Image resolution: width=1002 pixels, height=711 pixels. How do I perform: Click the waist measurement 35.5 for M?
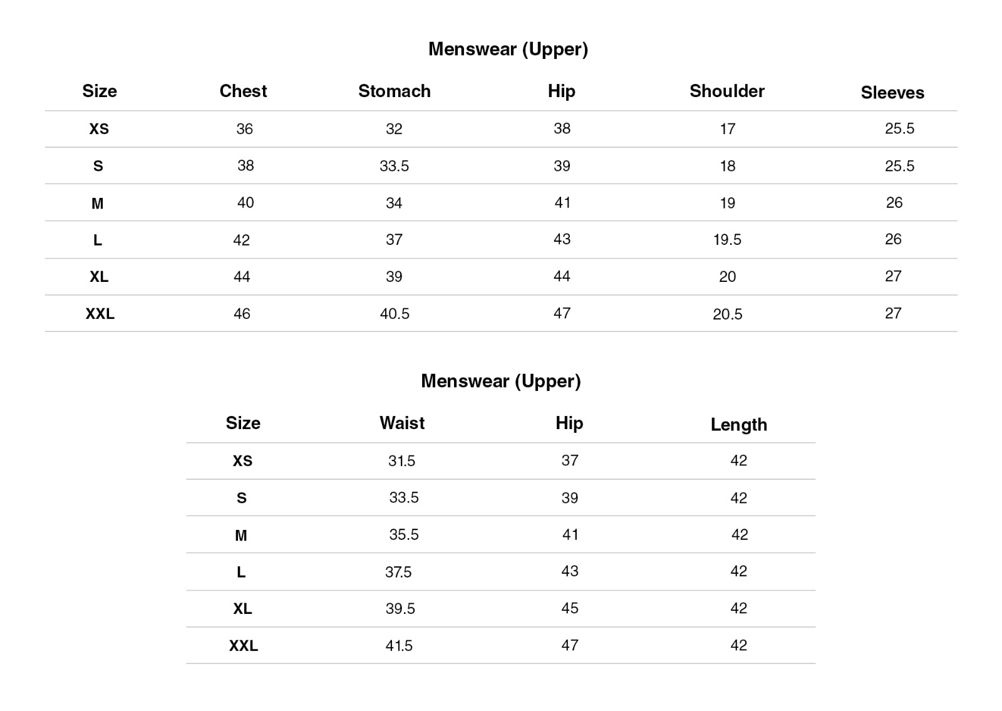(x=404, y=535)
